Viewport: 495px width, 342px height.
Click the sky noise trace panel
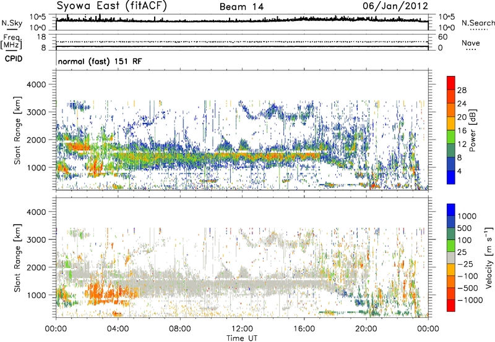[242, 22]
